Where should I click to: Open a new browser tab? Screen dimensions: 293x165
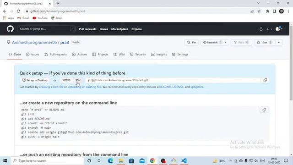(58, 4)
